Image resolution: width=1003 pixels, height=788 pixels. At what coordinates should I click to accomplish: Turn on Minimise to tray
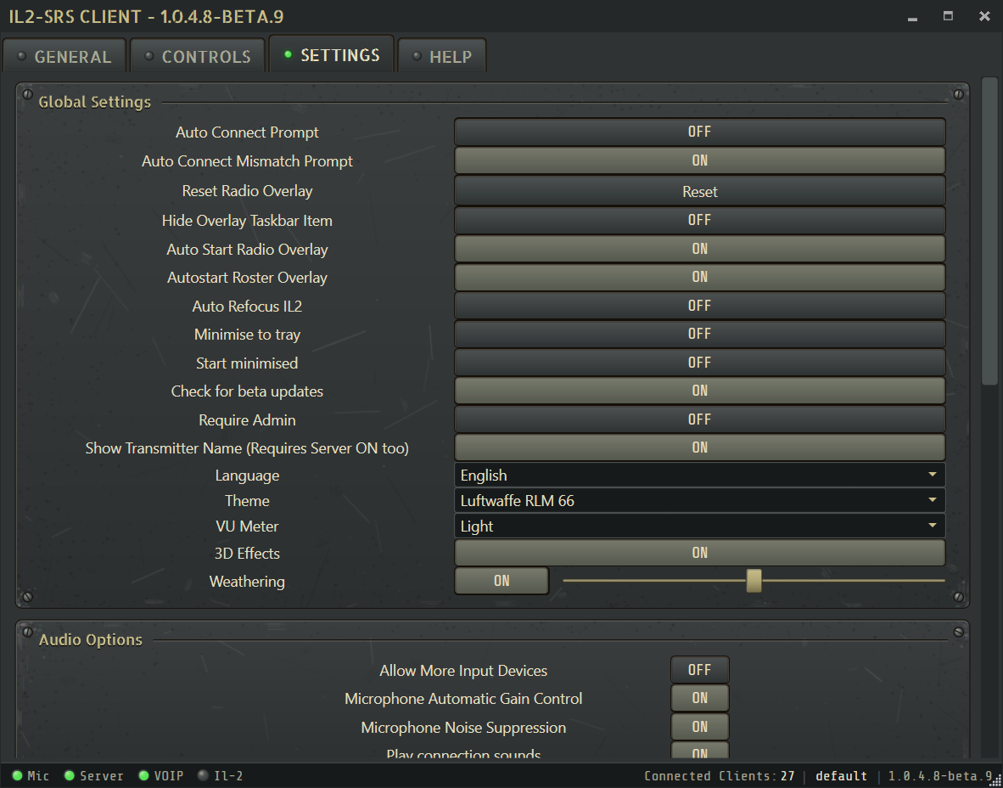click(x=700, y=335)
